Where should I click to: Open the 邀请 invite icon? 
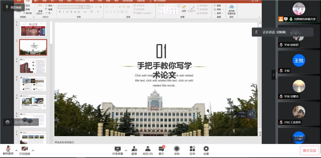[x=134, y=150]
